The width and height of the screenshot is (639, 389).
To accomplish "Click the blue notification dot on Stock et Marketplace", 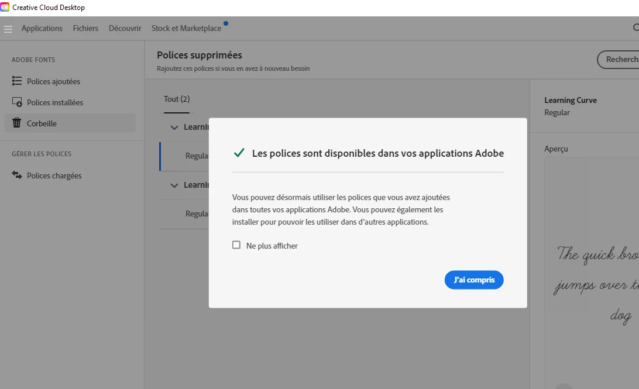I will coord(226,23).
